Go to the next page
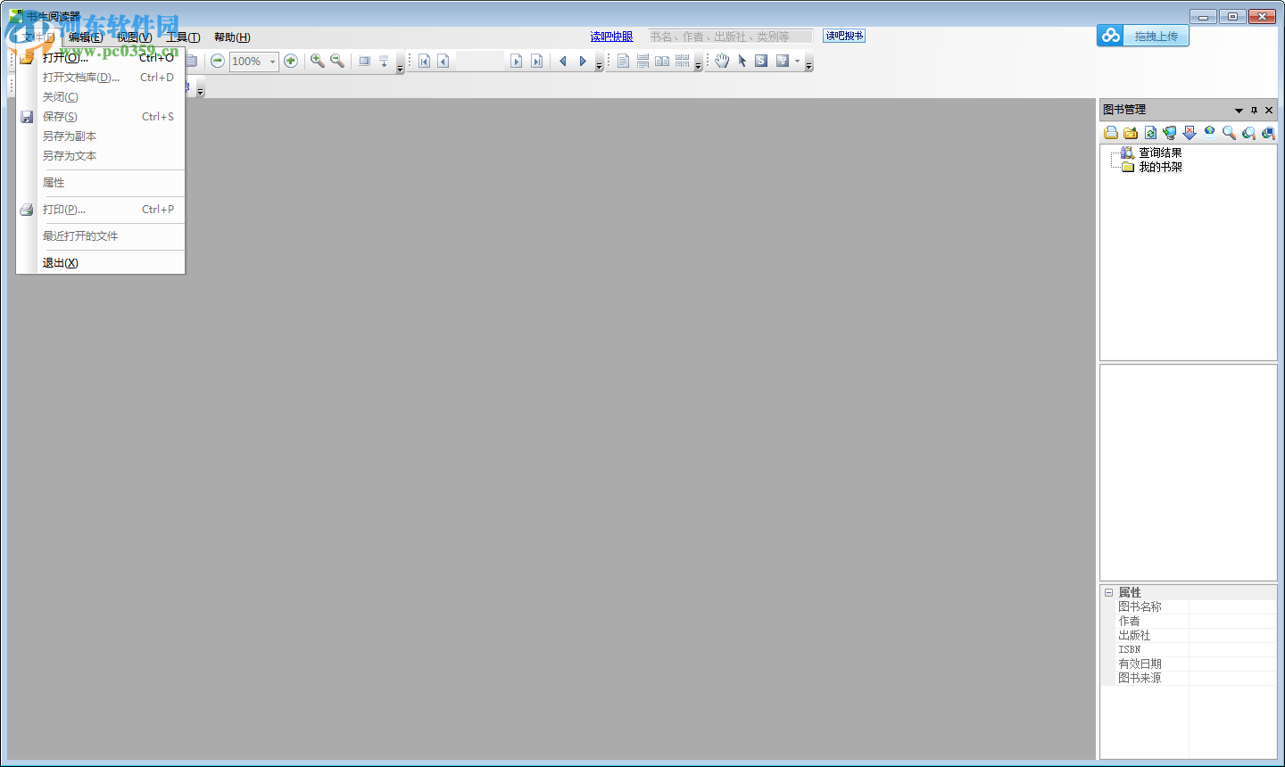This screenshot has height=767, width=1285. tap(516, 61)
